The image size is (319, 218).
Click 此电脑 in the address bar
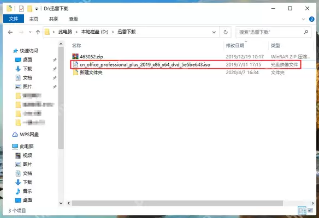point(66,32)
